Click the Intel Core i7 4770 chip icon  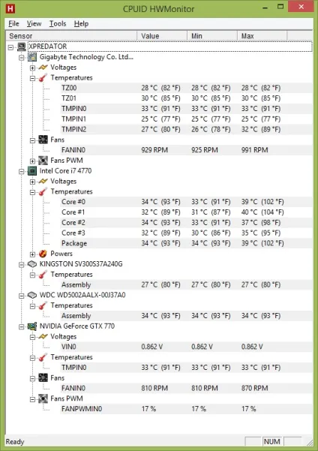coord(32,171)
